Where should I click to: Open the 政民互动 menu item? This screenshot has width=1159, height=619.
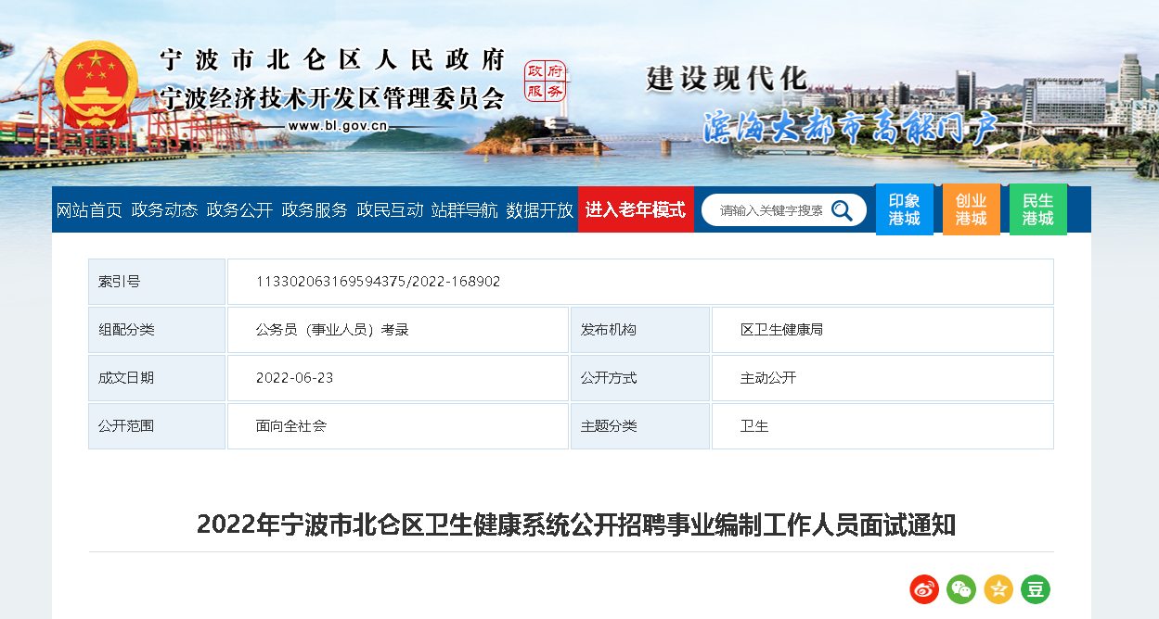[x=390, y=210]
